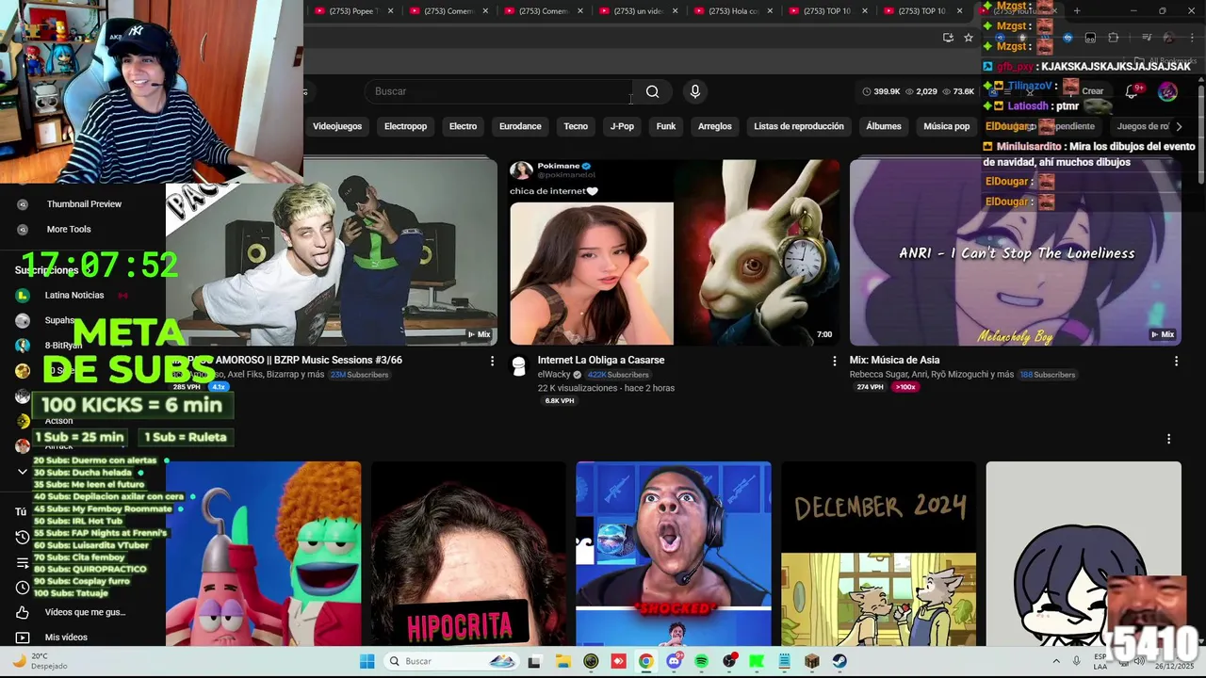This screenshot has height=678, width=1206.
Task: Open File Explorer from the taskbar
Action: (x=562, y=661)
